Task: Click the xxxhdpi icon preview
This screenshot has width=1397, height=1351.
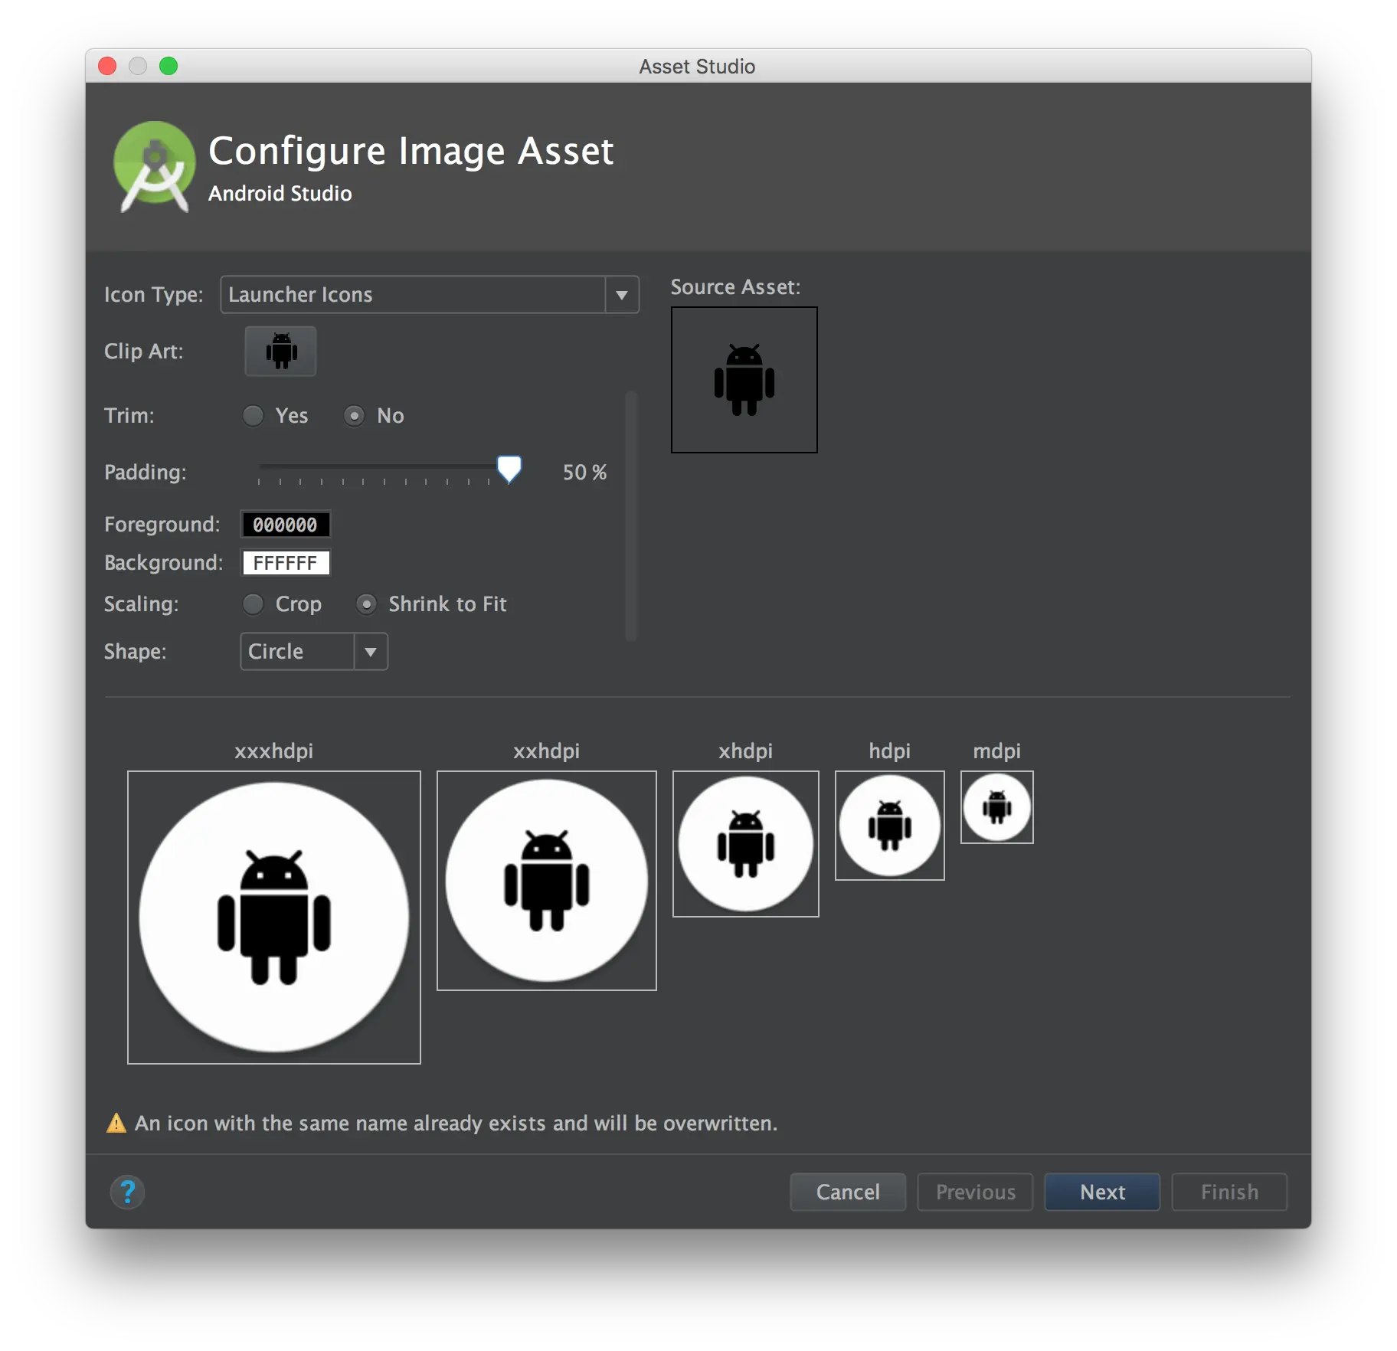Action: tap(274, 918)
